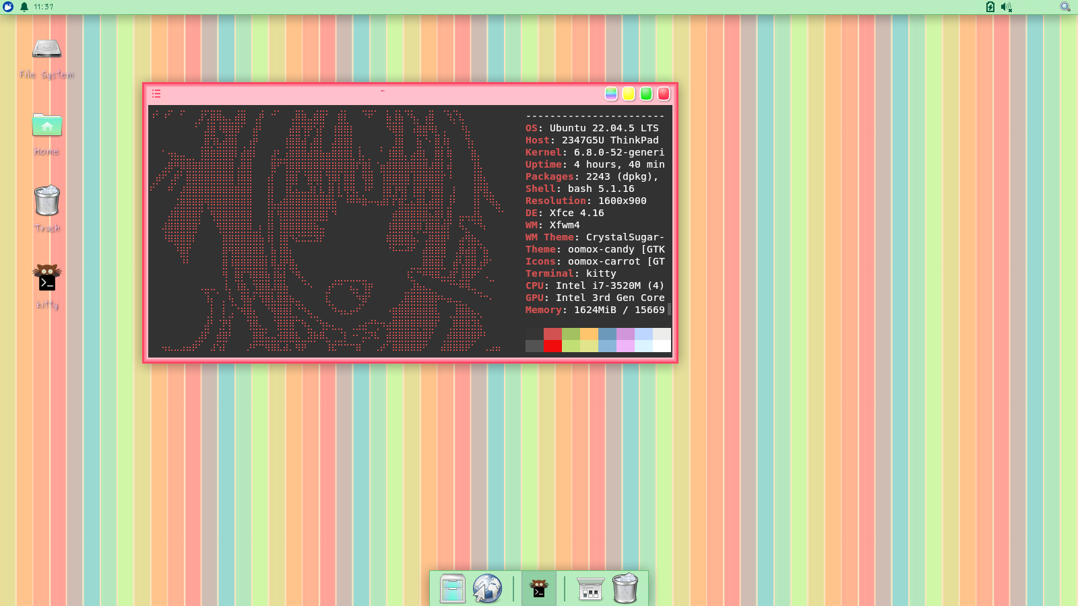Select the kitty launcher on the desktop
This screenshot has width=1078, height=606.
pyautogui.click(x=46, y=287)
